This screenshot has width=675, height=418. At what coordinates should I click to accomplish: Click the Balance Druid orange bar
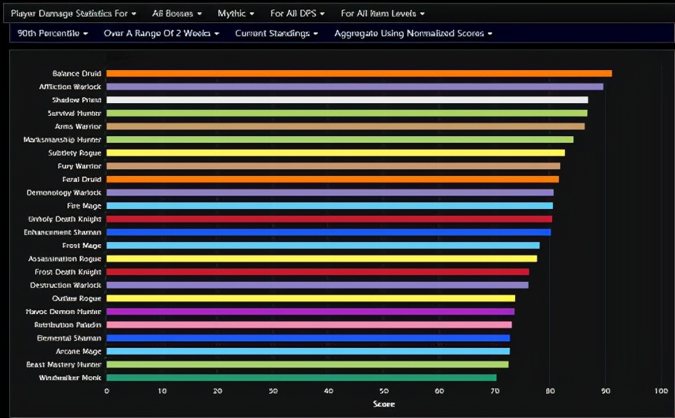(x=359, y=73)
